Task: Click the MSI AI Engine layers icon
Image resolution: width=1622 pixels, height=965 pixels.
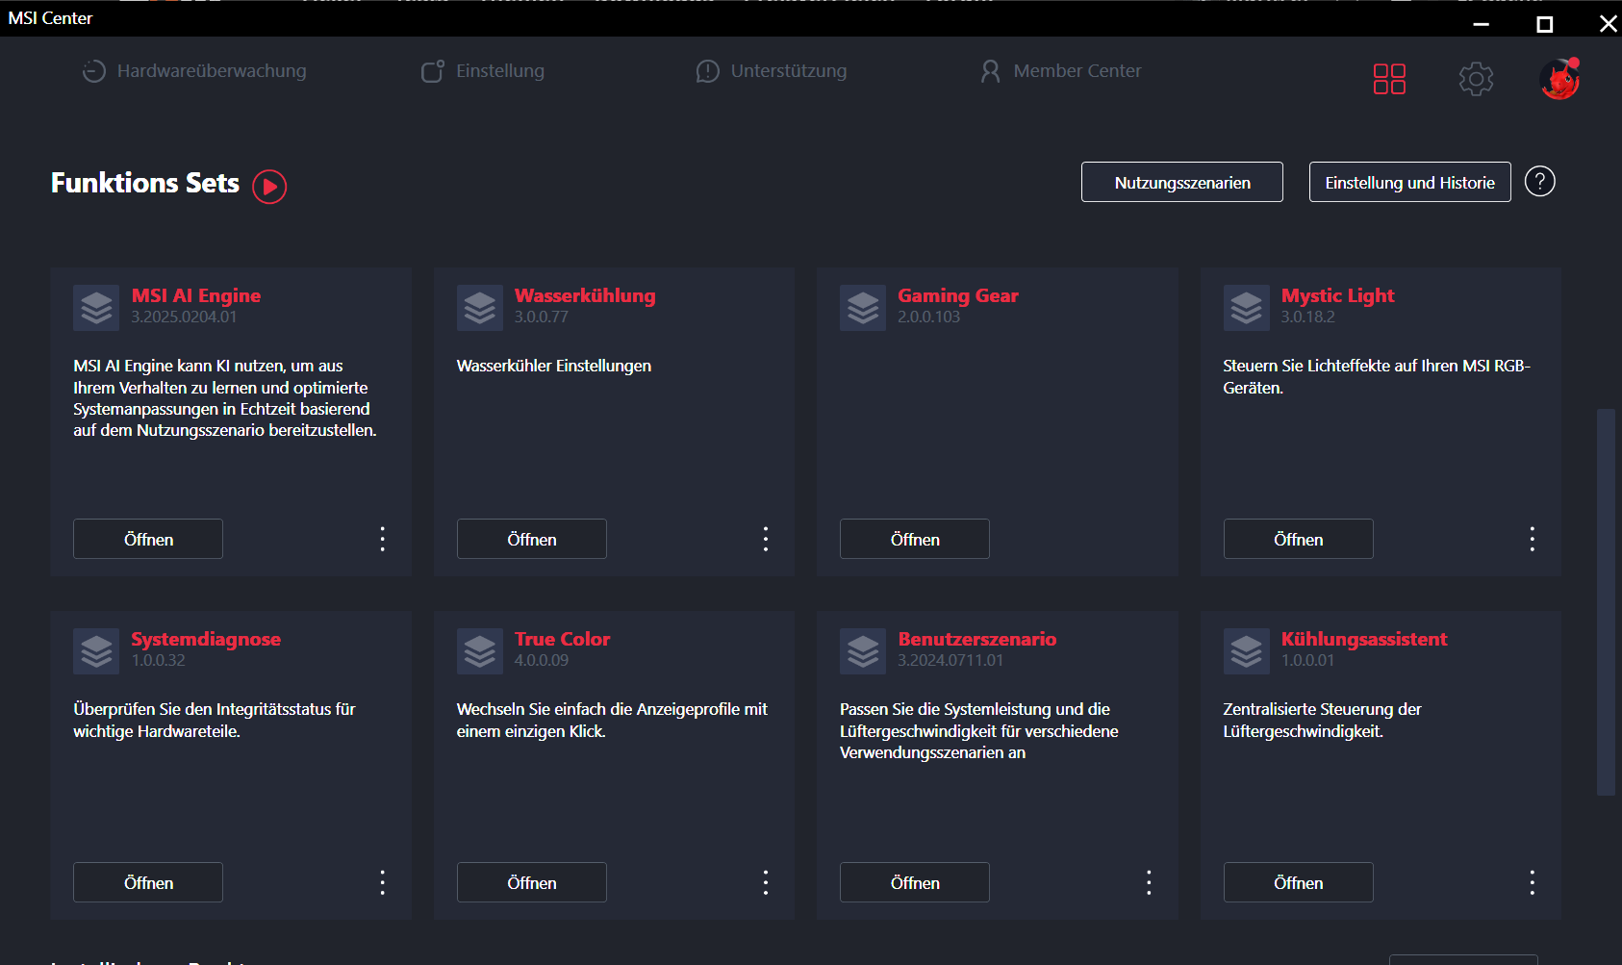Action: pyautogui.click(x=96, y=308)
